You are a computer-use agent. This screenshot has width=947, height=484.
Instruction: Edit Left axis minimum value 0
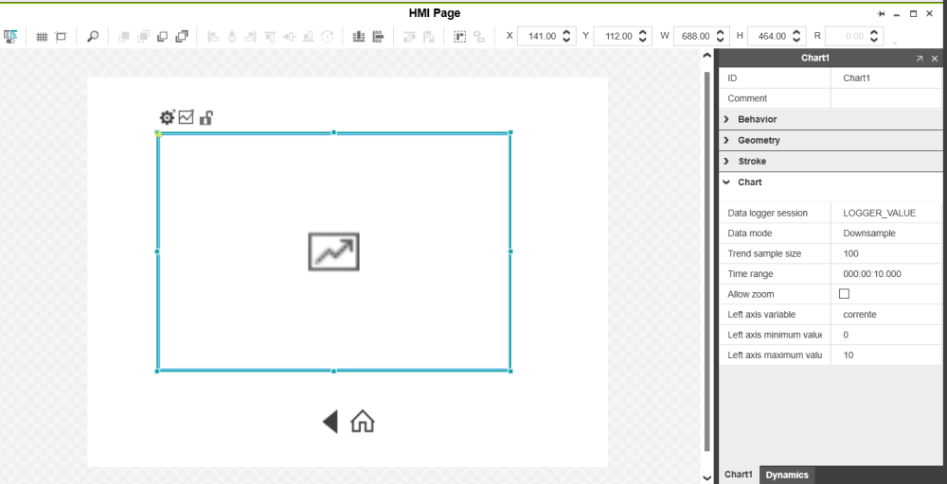pos(886,335)
